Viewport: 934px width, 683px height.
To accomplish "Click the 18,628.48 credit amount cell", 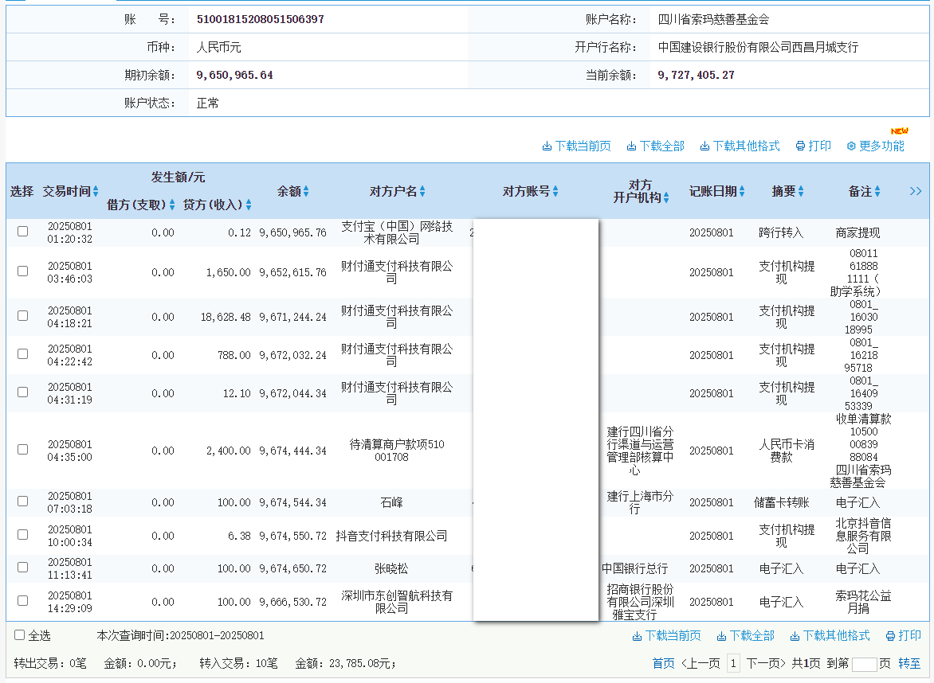I will click(226, 317).
